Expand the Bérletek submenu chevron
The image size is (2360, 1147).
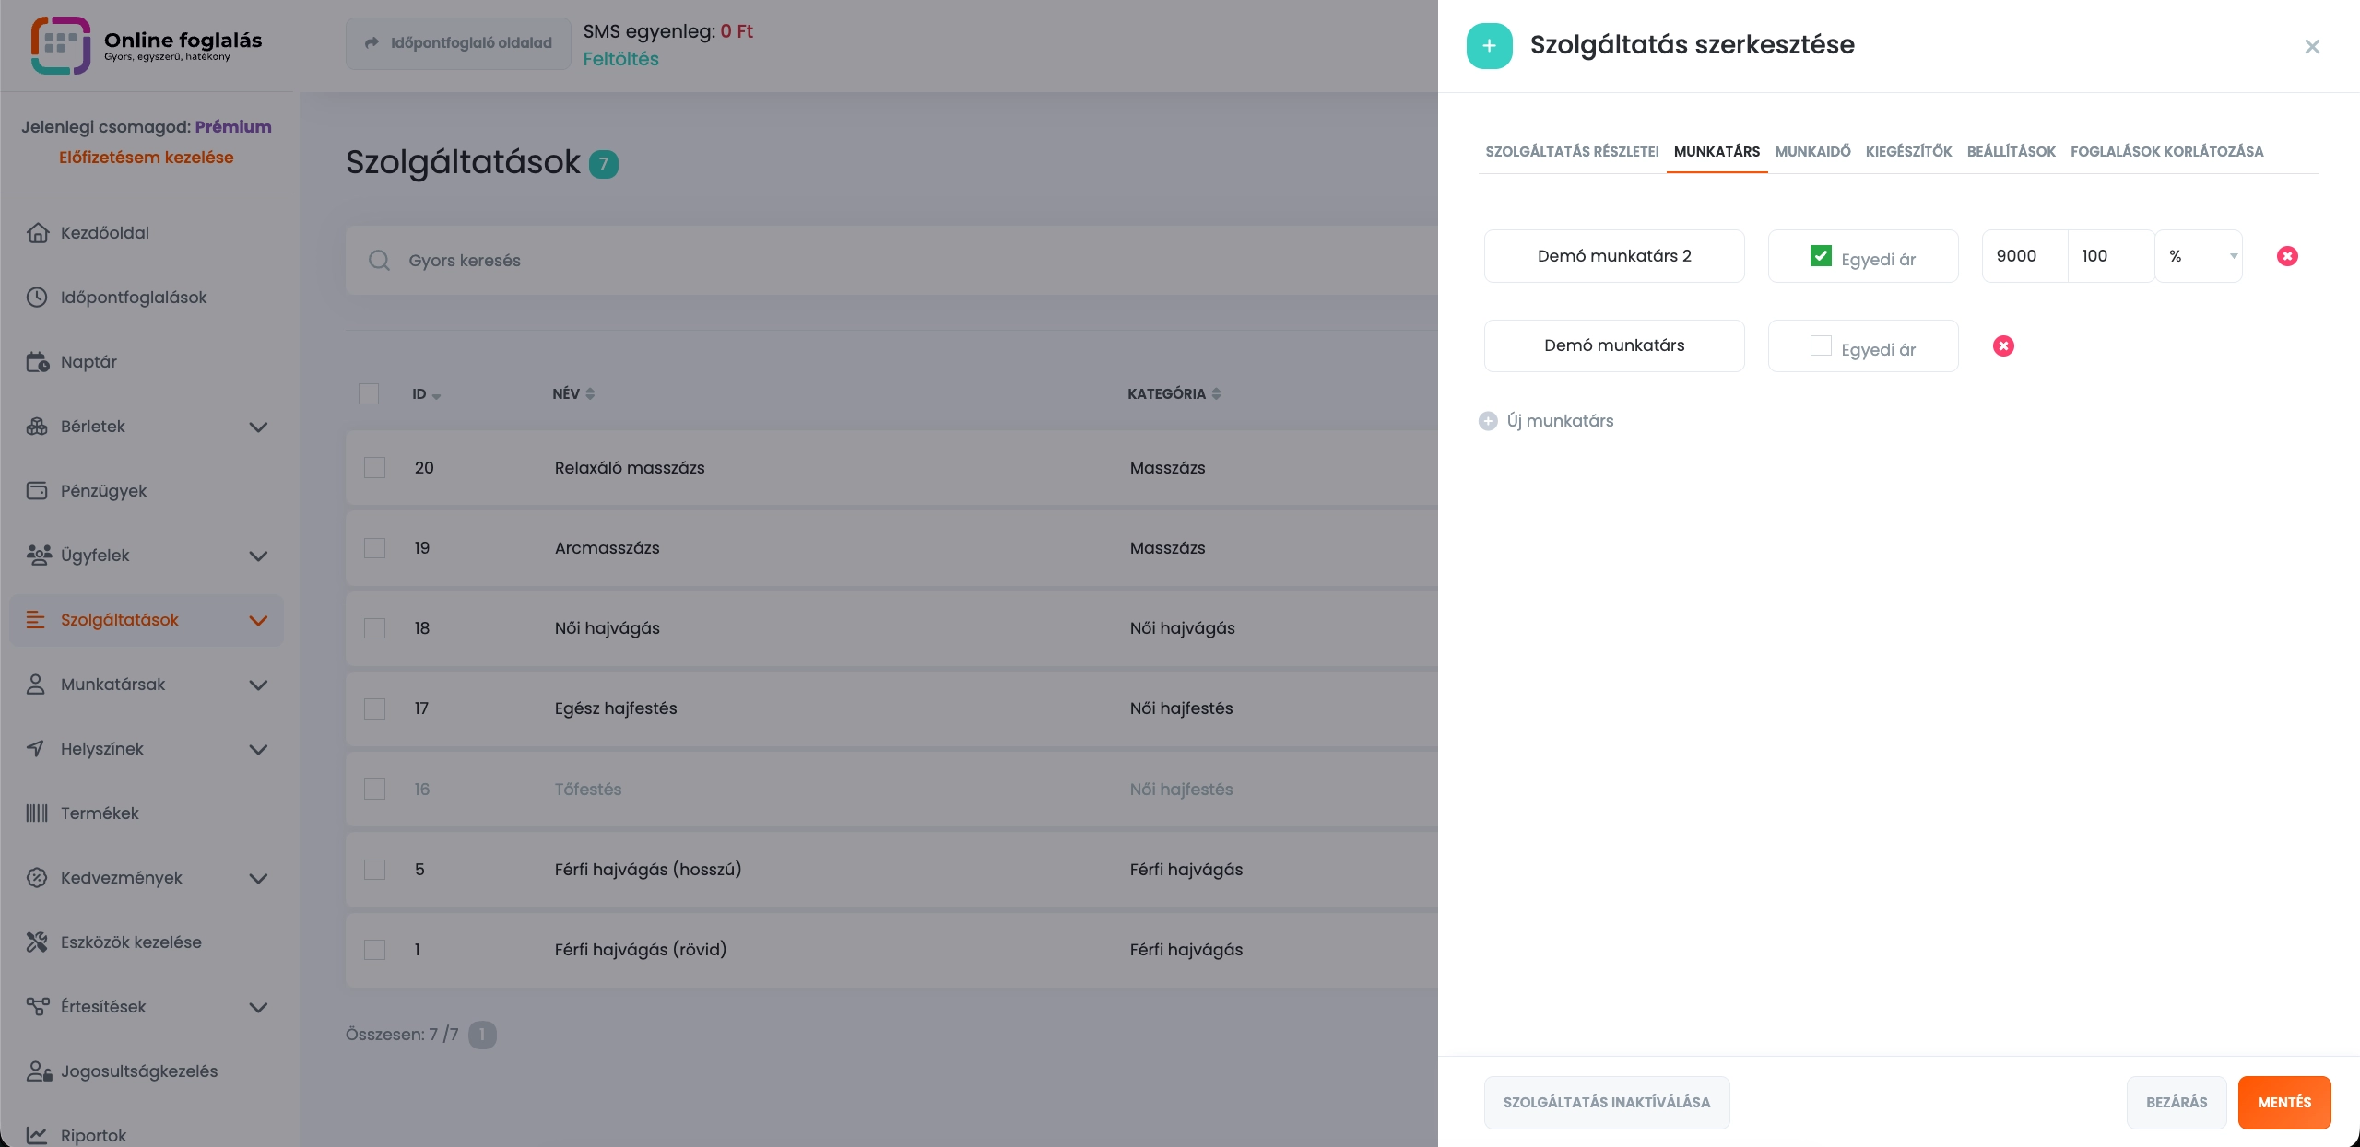tap(258, 427)
